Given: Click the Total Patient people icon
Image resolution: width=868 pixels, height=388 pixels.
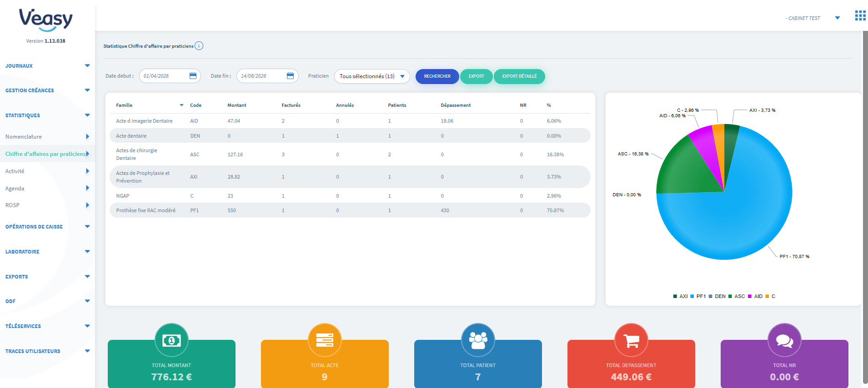Looking at the screenshot, I should click(x=478, y=340).
